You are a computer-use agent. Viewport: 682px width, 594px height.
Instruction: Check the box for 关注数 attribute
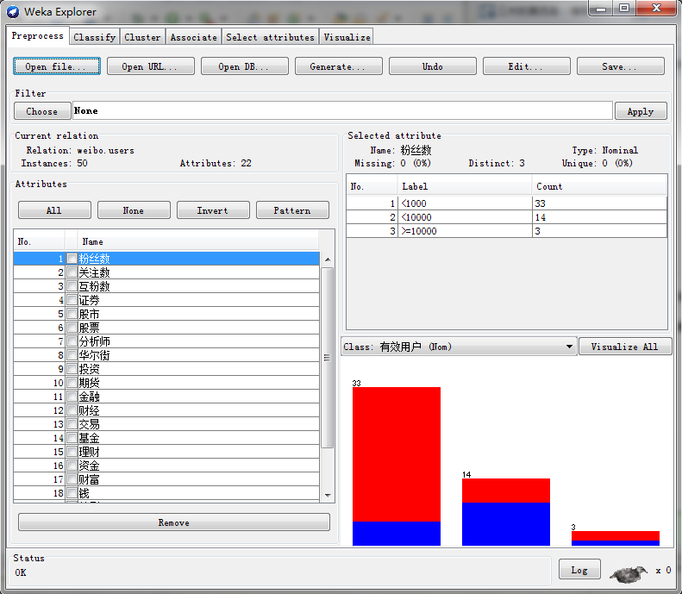click(x=72, y=272)
